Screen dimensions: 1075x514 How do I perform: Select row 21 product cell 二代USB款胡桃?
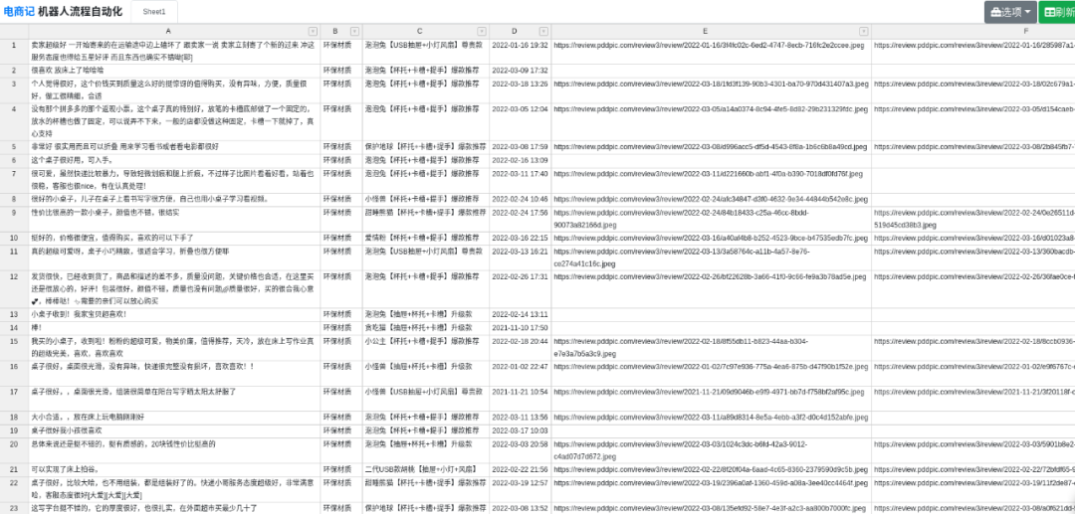(426, 469)
